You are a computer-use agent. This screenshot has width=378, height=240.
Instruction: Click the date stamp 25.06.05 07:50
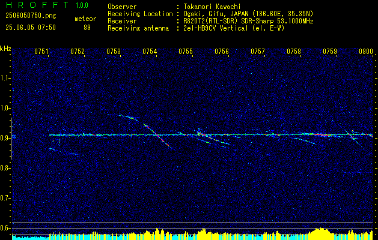[x=31, y=28]
